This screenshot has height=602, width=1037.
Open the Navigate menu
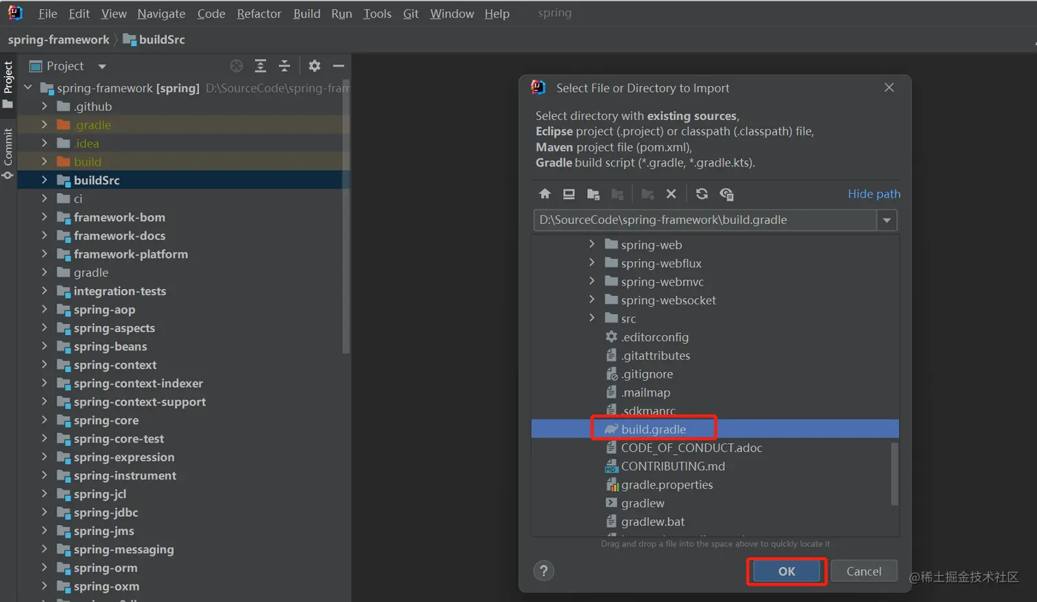tap(161, 14)
